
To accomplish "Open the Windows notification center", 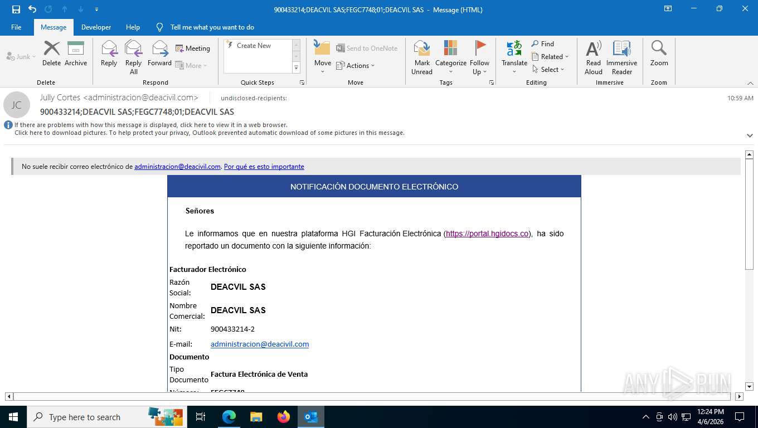I will (740, 417).
